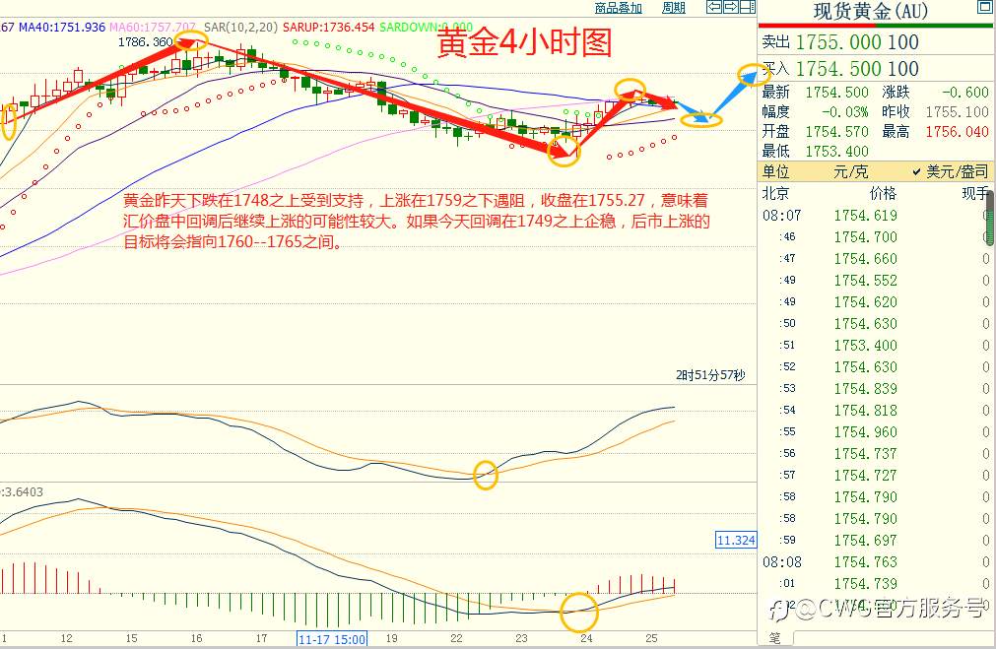The width and height of the screenshot is (996, 649).
Task: Click the 涨跌 value -0.600
Action: [965, 92]
